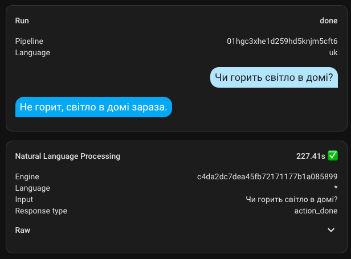Click the Input field label
This screenshot has height=259, width=351.
[24, 199]
